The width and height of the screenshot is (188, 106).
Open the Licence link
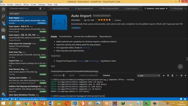117,20
